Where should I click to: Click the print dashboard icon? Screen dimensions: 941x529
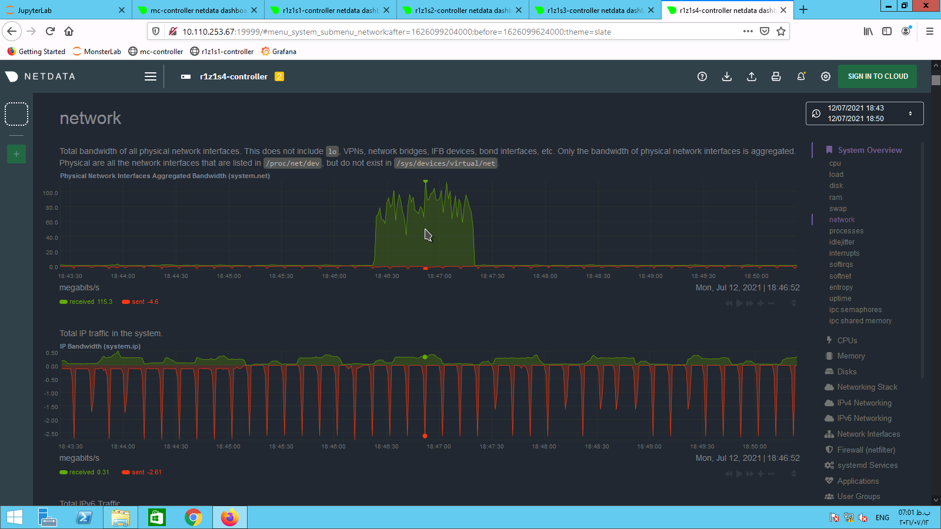[x=776, y=76]
